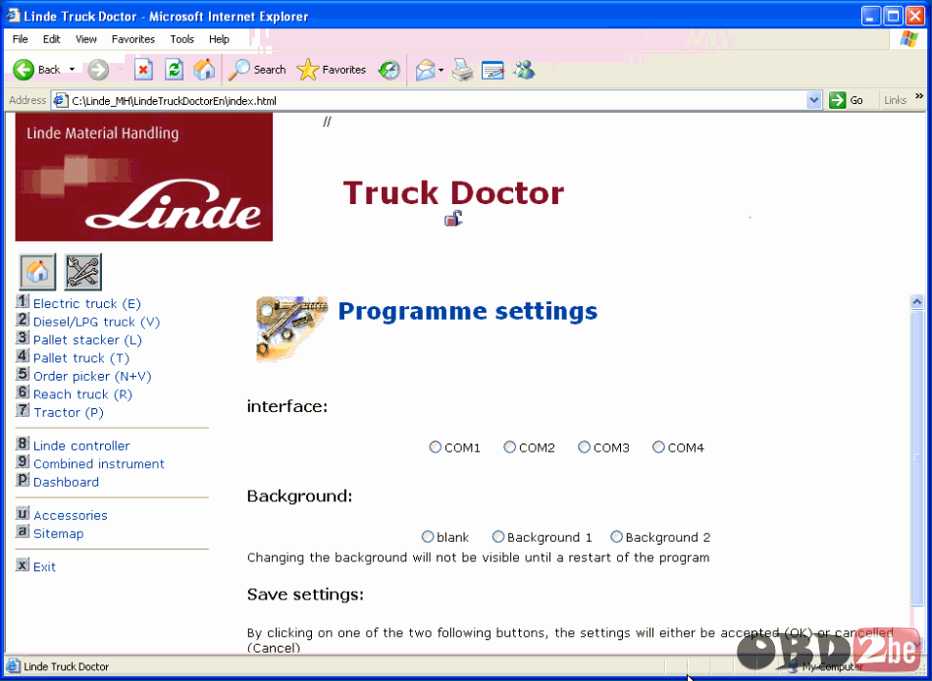Click the Go button

tap(847, 100)
